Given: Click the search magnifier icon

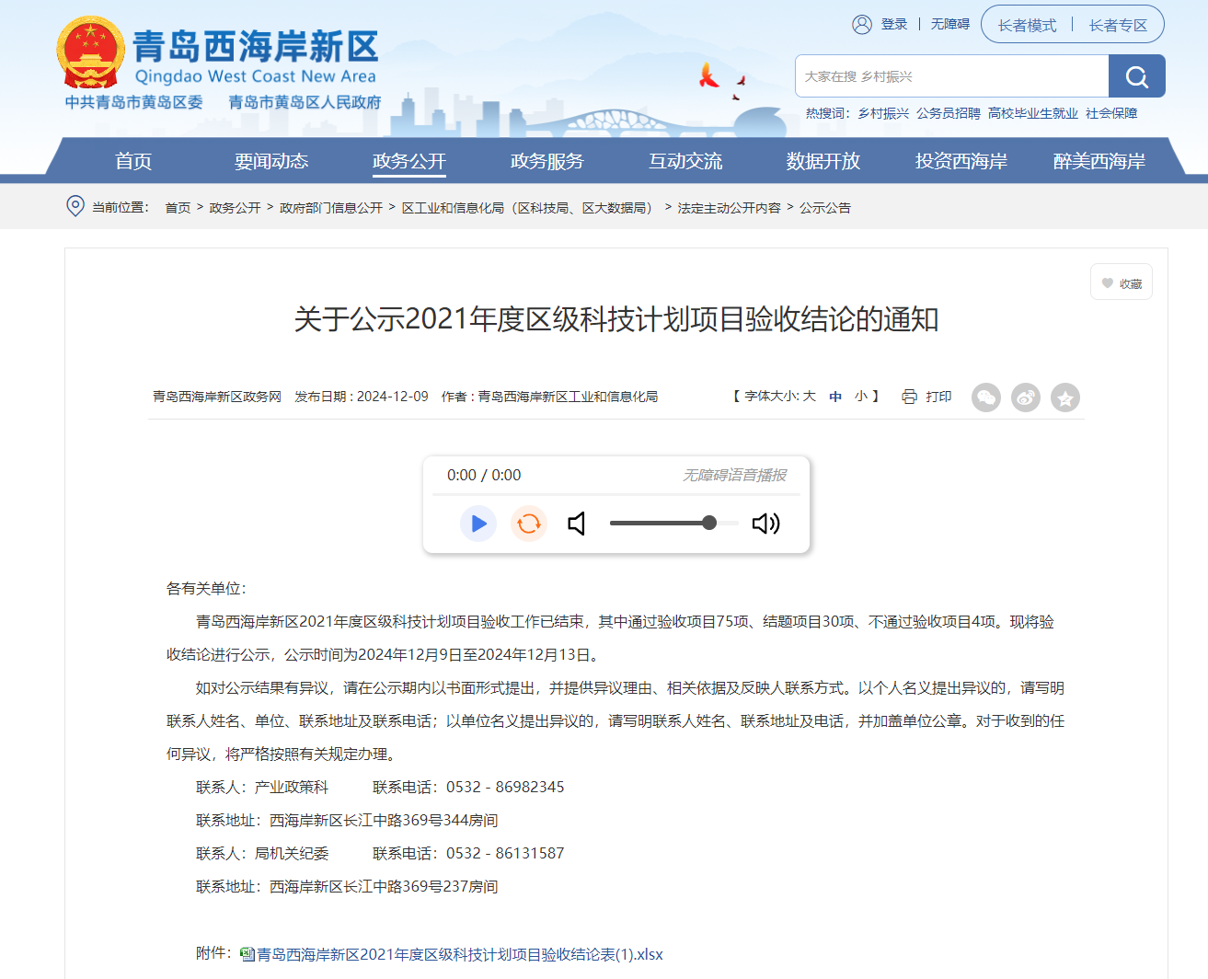Looking at the screenshot, I should tap(1136, 76).
